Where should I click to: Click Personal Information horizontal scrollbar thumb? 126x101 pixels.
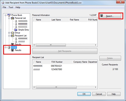click(51, 45)
